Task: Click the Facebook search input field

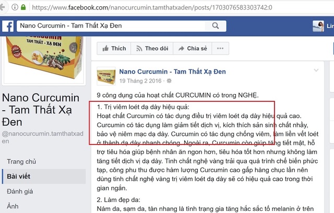Action: click(111, 26)
